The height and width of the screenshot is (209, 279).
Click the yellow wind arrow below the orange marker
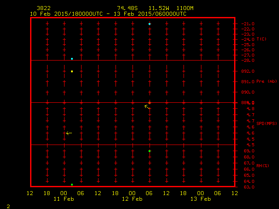[x=147, y=106]
